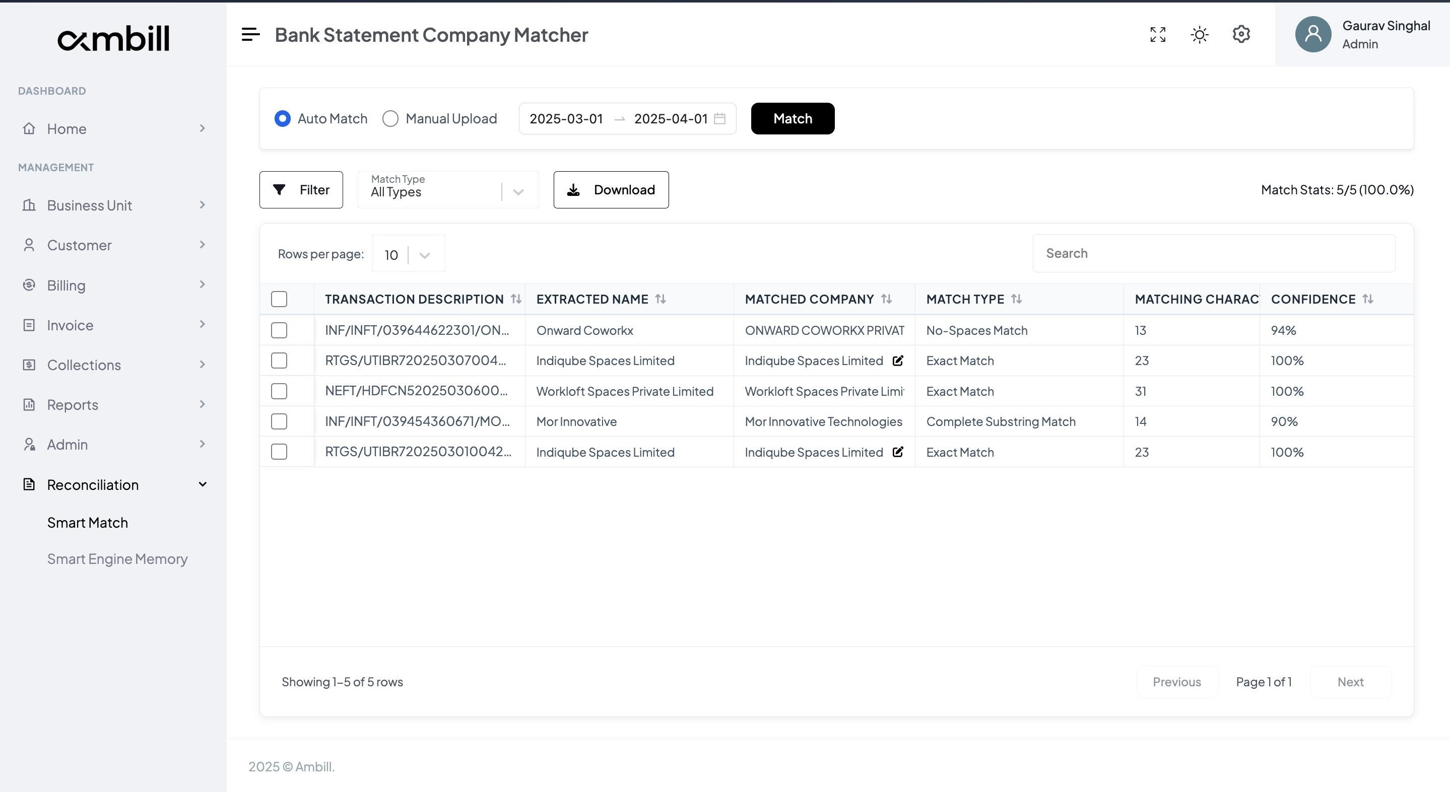Toggle the hamburger sidebar menu icon
The height and width of the screenshot is (792, 1450).
point(250,34)
